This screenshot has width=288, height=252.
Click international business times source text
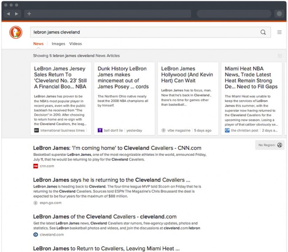tap(62, 130)
